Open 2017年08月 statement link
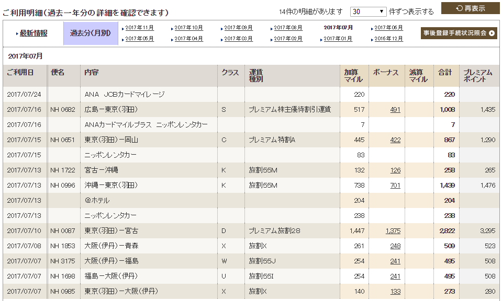This screenshot has width=502, height=301. pyautogui.click(x=288, y=28)
